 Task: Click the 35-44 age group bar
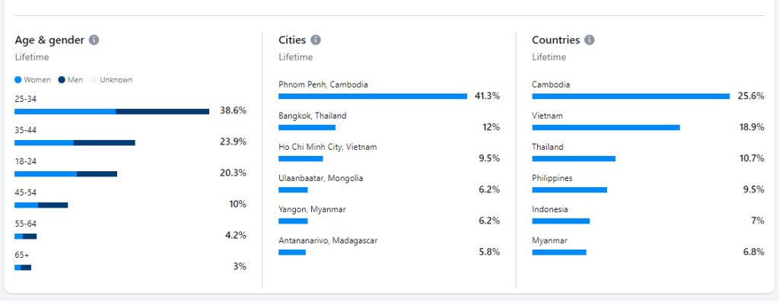[75, 143]
